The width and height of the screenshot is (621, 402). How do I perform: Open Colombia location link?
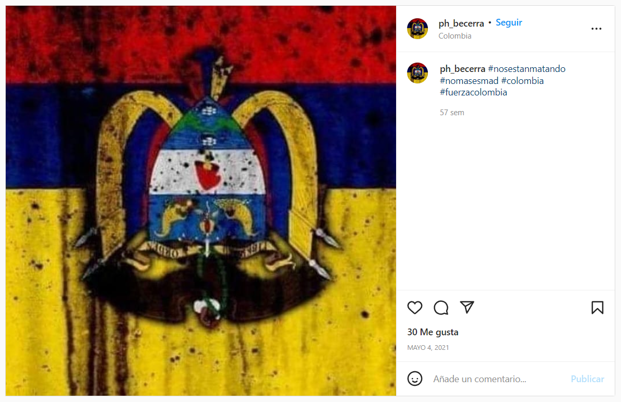[x=455, y=36]
